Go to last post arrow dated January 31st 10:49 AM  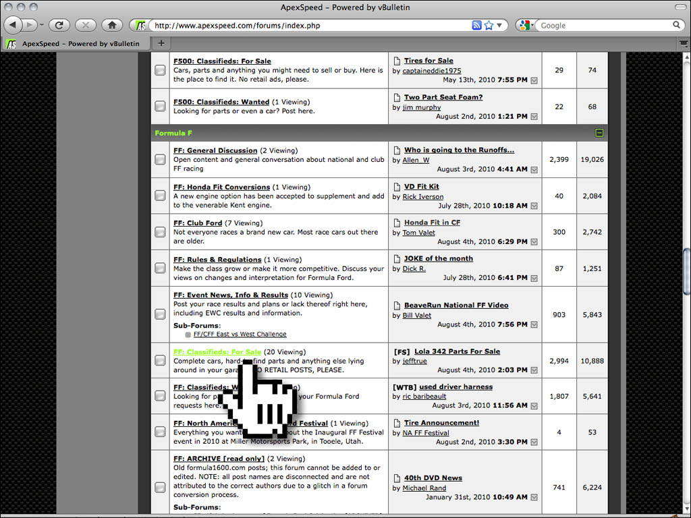[534, 497]
